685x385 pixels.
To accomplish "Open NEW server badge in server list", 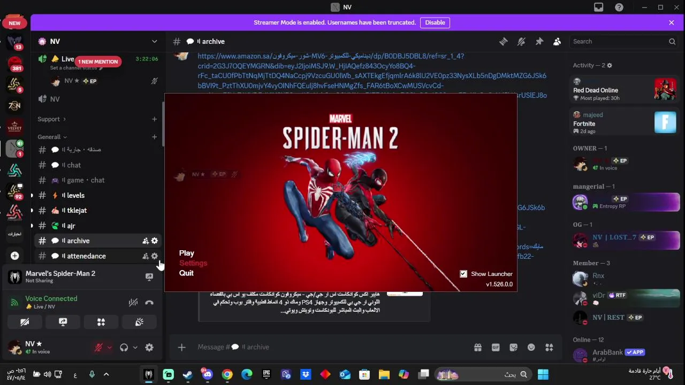I will (14, 23).
